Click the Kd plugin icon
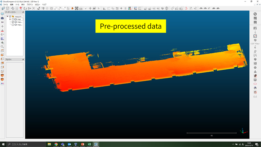 pos(145,8)
